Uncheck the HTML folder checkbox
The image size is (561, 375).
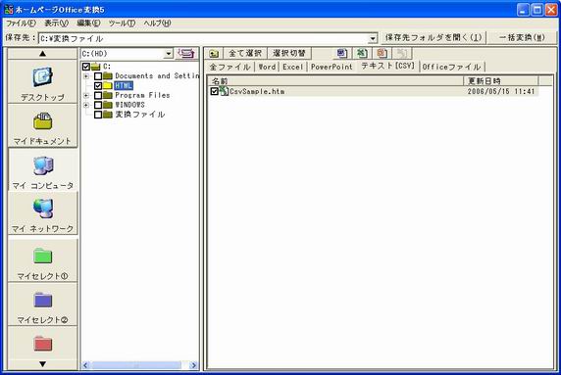pos(98,86)
